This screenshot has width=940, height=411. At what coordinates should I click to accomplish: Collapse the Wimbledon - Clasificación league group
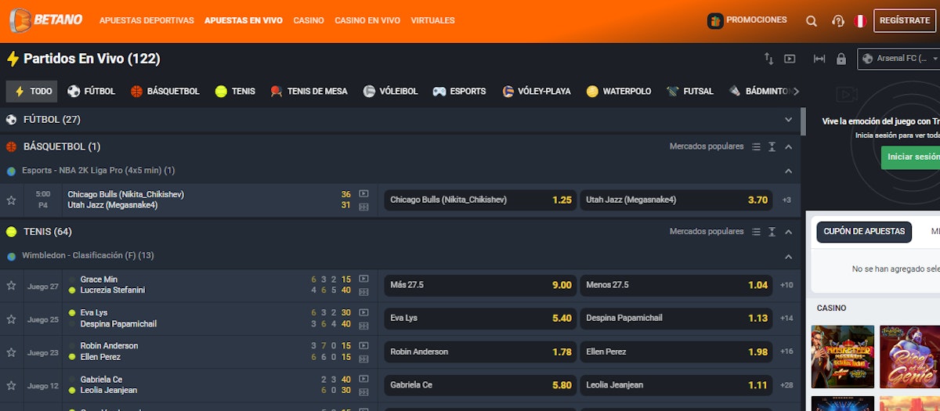click(x=788, y=256)
